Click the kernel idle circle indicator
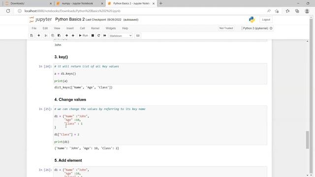 click(x=271, y=29)
